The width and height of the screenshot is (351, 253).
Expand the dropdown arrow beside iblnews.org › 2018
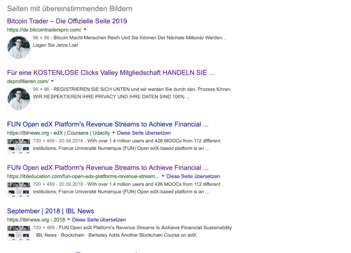(69, 219)
